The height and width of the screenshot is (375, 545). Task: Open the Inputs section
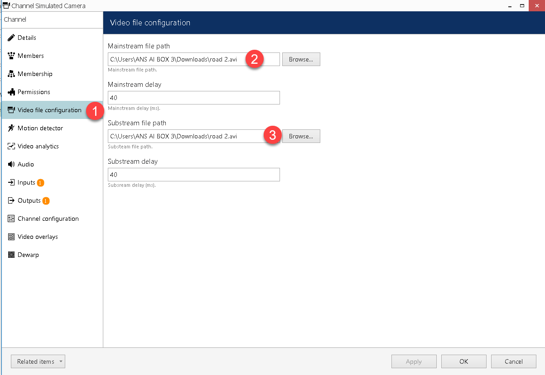(26, 182)
